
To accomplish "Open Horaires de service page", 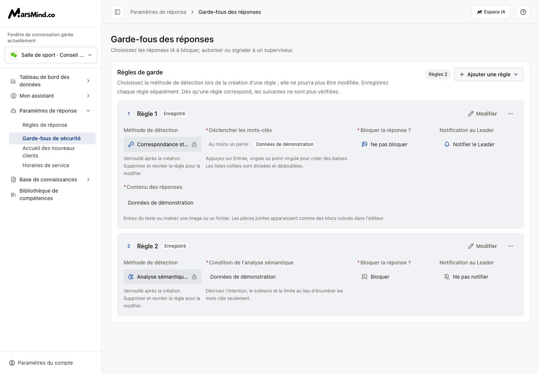I will tap(52, 165).
